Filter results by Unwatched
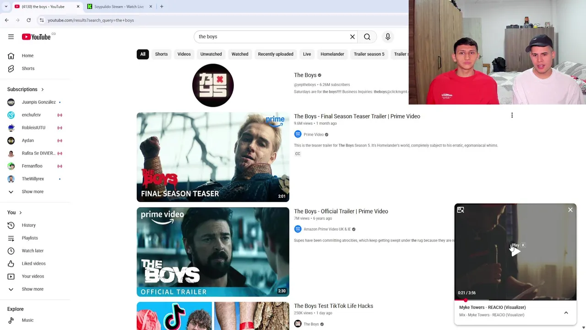Viewport: 586px width, 330px height. pyautogui.click(x=211, y=54)
